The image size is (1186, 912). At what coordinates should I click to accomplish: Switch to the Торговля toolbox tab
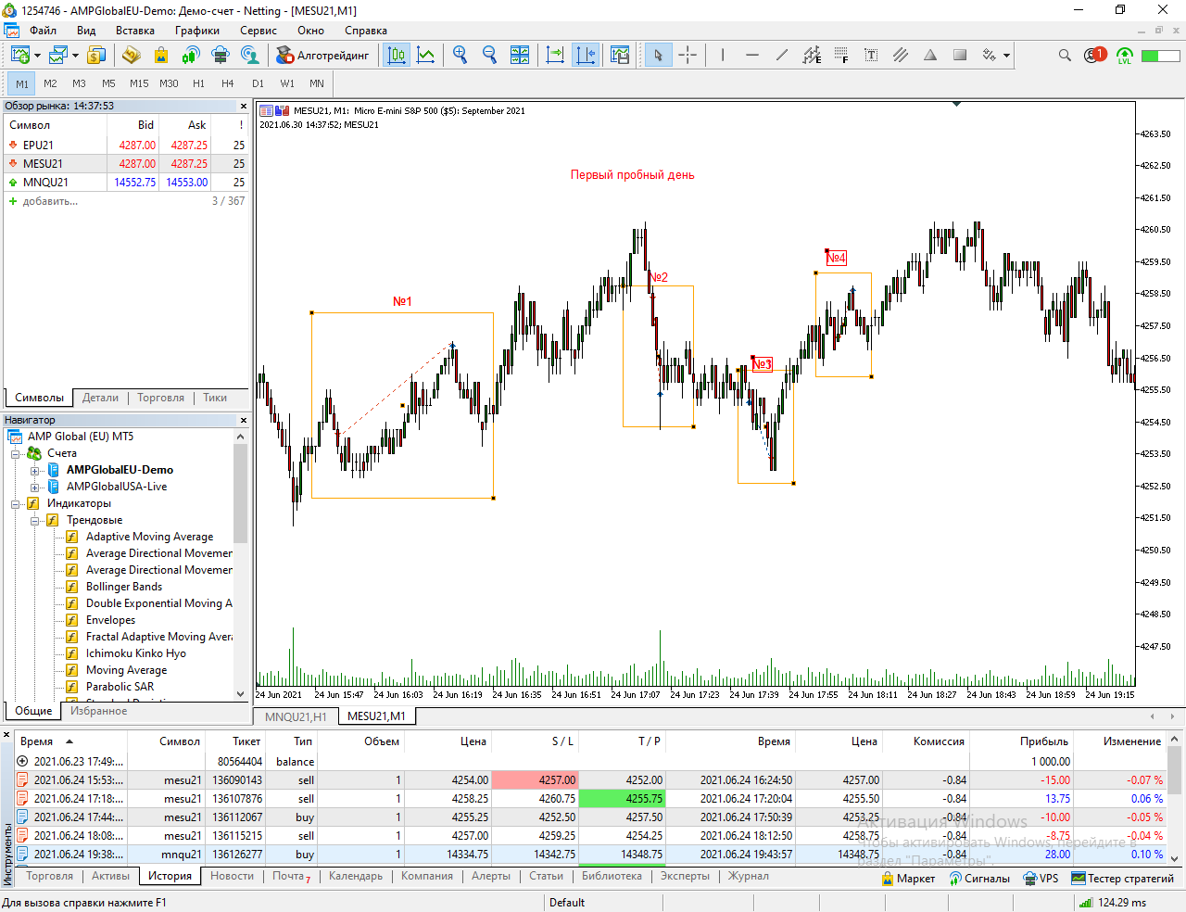tap(49, 876)
